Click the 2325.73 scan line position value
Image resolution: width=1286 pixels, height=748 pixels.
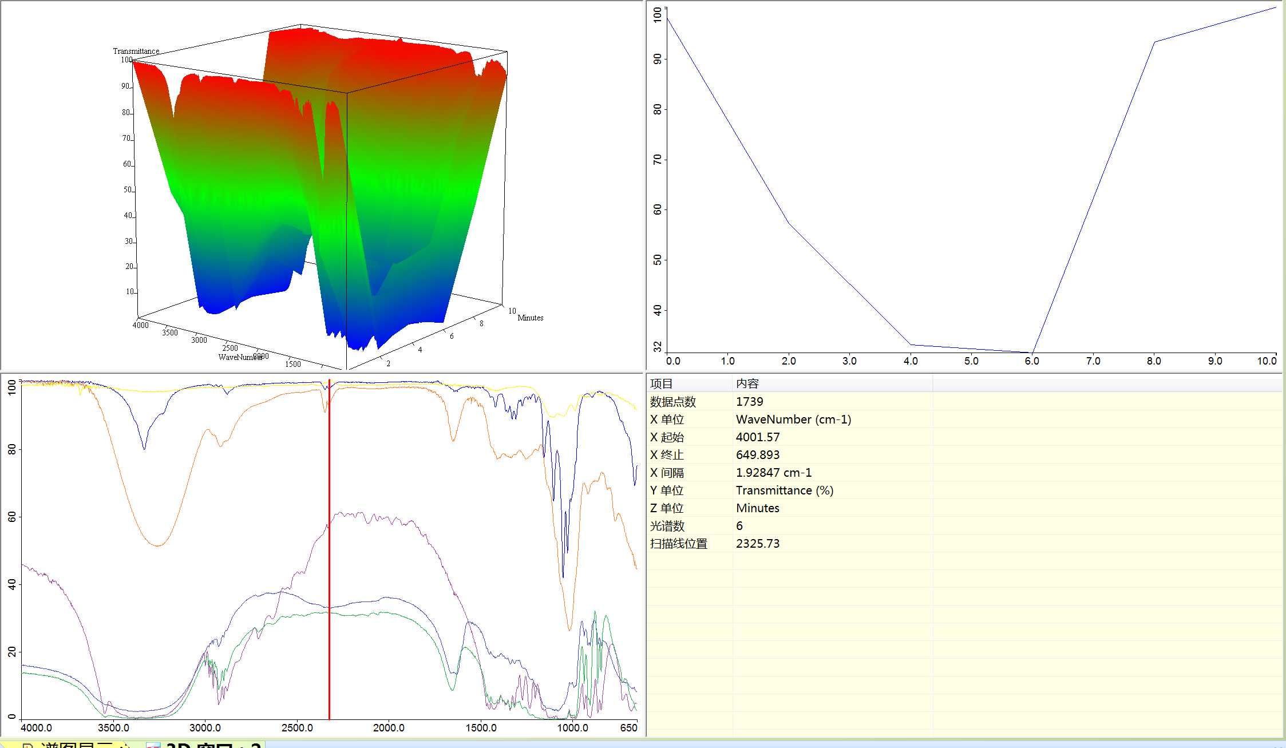pos(758,544)
